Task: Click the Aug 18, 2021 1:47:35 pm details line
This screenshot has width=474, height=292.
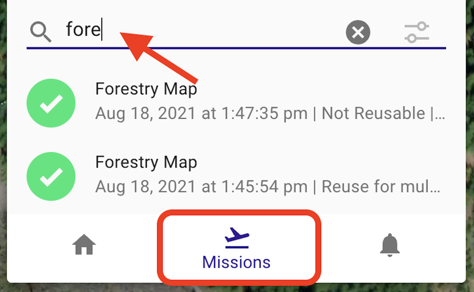Action: pyautogui.click(x=270, y=114)
